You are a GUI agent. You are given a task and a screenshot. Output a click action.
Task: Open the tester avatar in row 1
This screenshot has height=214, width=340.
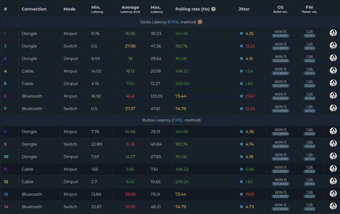click(333, 33)
